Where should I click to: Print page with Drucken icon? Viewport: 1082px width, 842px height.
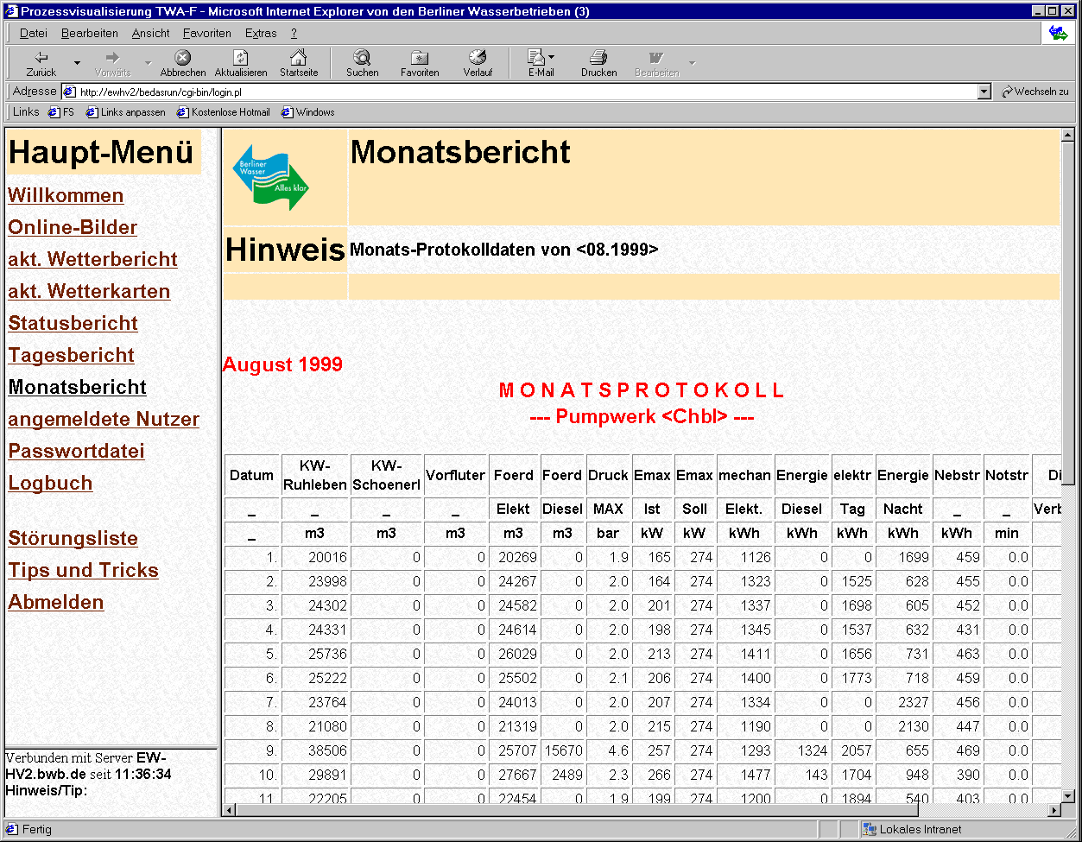tap(598, 58)
